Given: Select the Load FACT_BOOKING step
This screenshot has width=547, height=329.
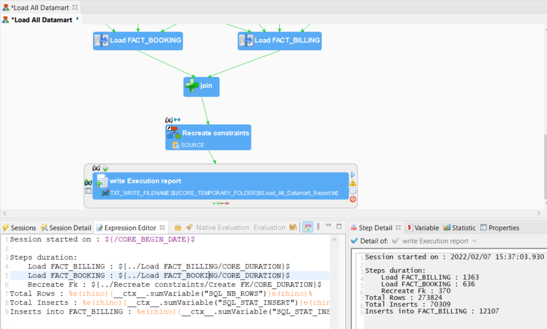Looking at the screenshot, I should [x=138, y=41].
